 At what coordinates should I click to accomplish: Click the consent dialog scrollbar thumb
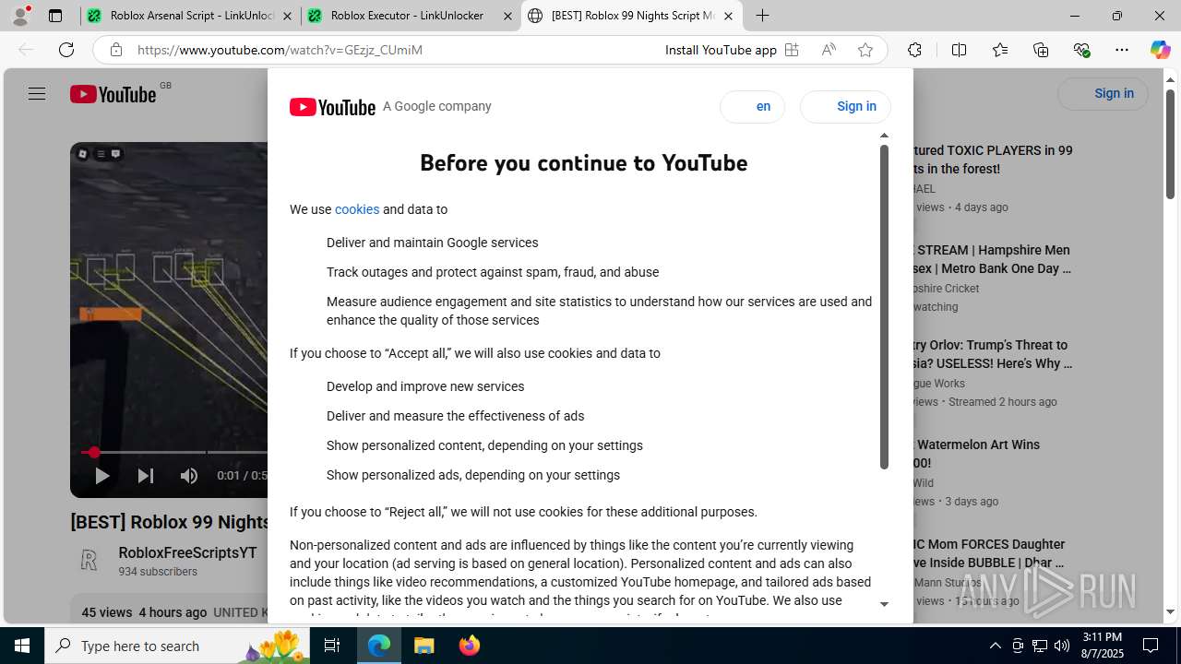click(884, 307)
